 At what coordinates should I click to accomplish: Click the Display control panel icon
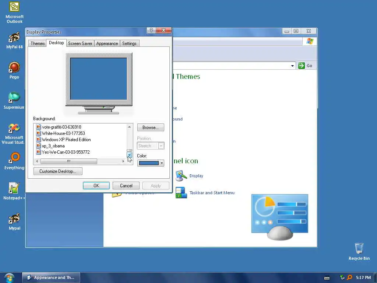coord(181,176)
